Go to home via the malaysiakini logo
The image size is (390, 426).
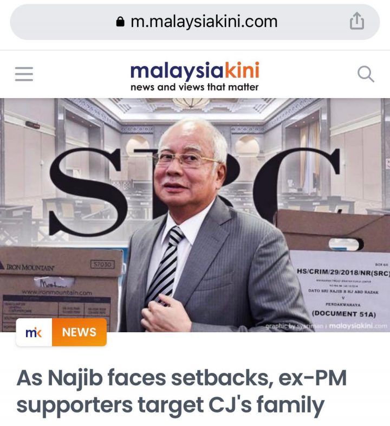coord(194,71)
